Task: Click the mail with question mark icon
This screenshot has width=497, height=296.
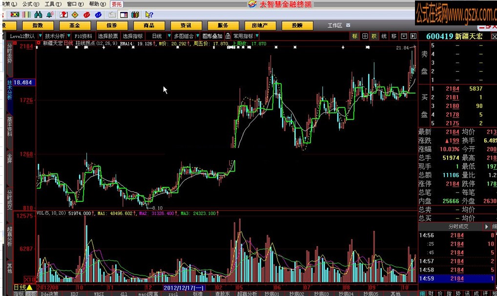Action: point(63,15)
